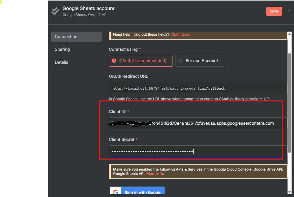Viewport: 294px width, 197px height.
Task: Click the Client ID label
Action: [117, 112]
